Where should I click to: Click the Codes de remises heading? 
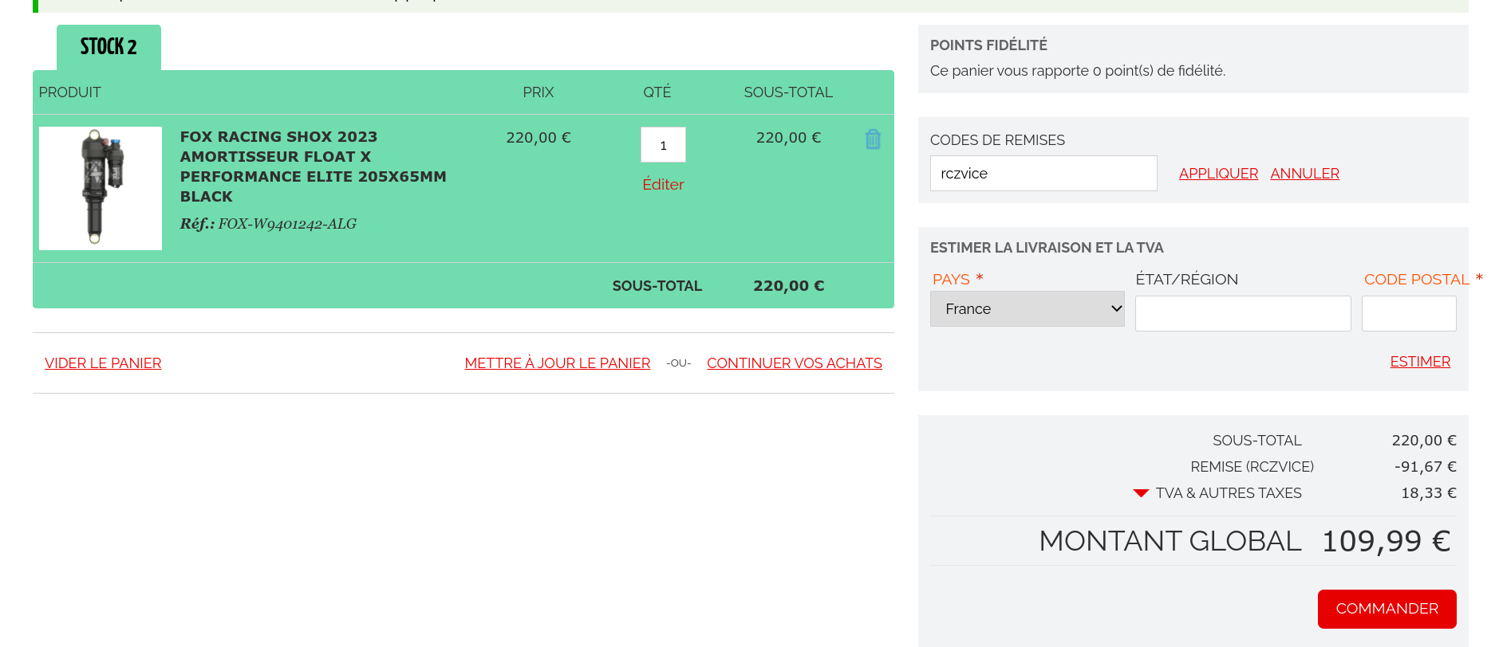(x=997, y=140)
